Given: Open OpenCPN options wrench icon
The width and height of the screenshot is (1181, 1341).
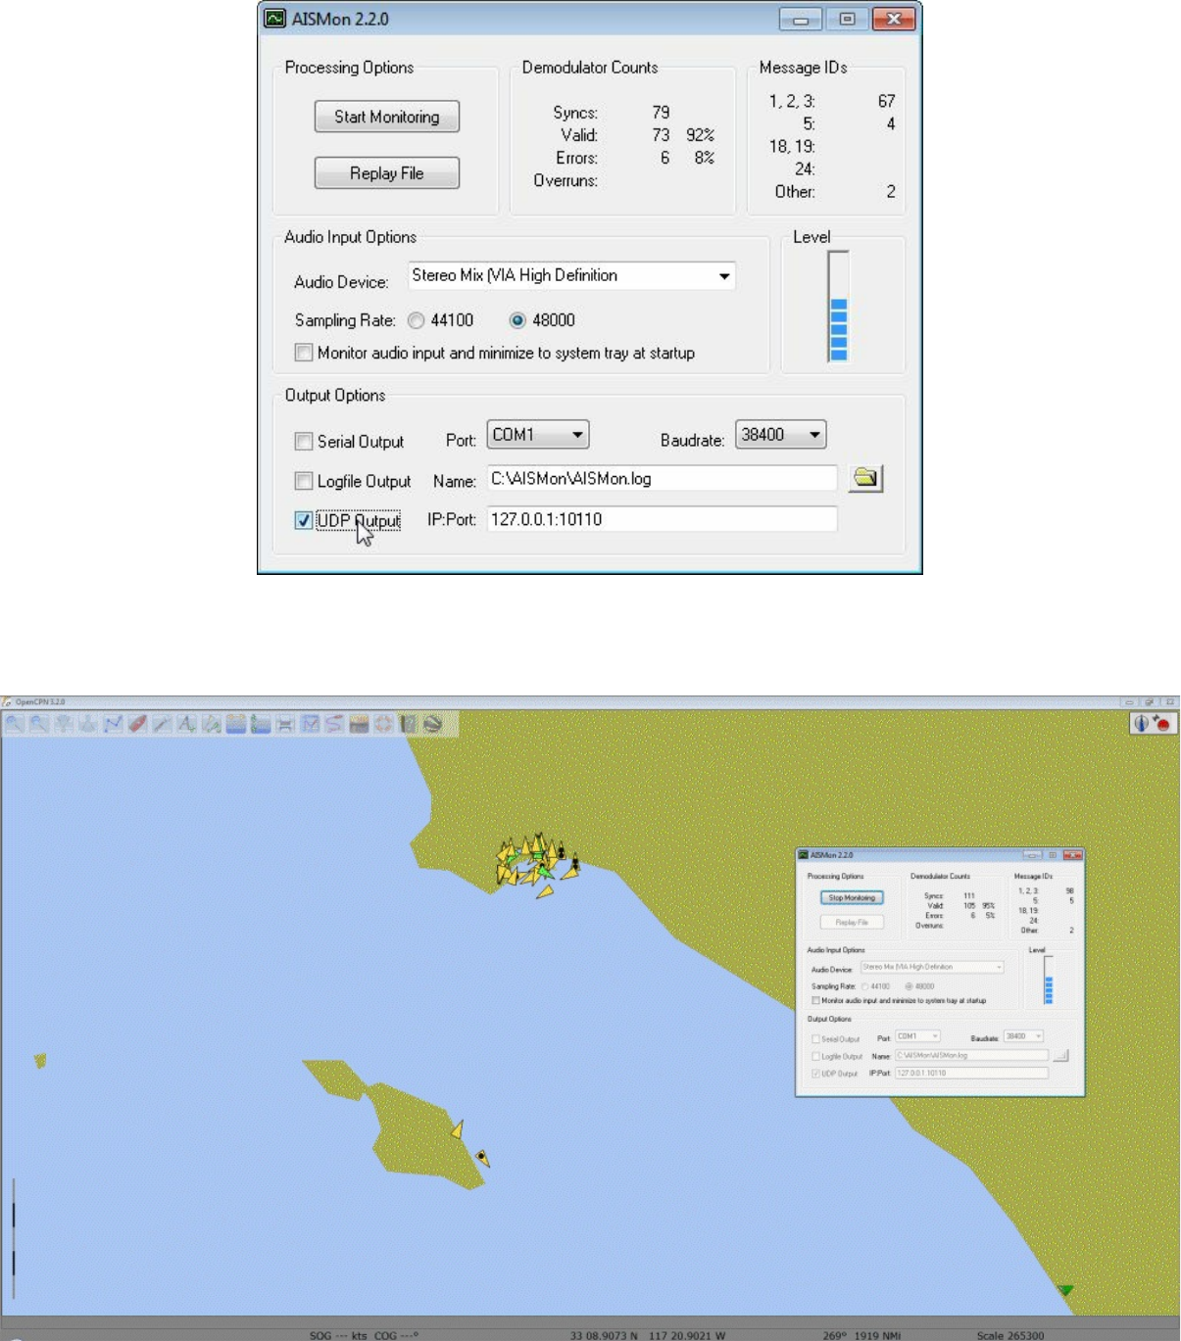Looking at the screenshot, I should pos(162,724).
